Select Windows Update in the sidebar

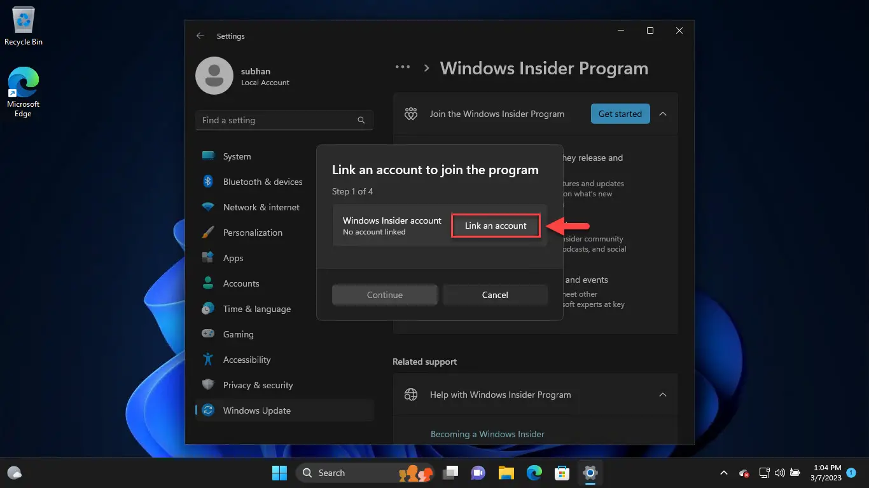point(284,410)
